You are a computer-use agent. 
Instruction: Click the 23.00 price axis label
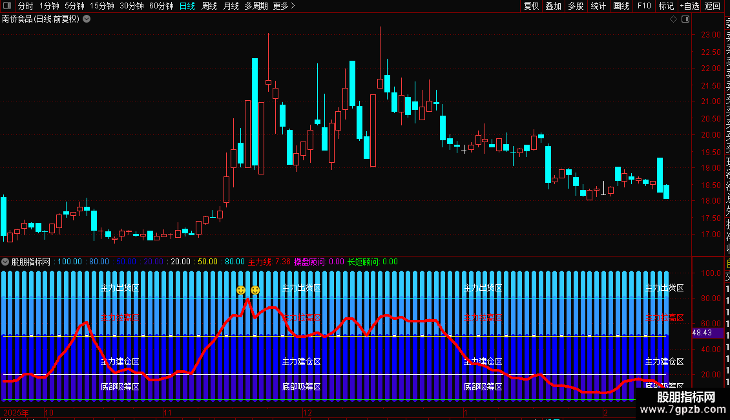(711, 34)
